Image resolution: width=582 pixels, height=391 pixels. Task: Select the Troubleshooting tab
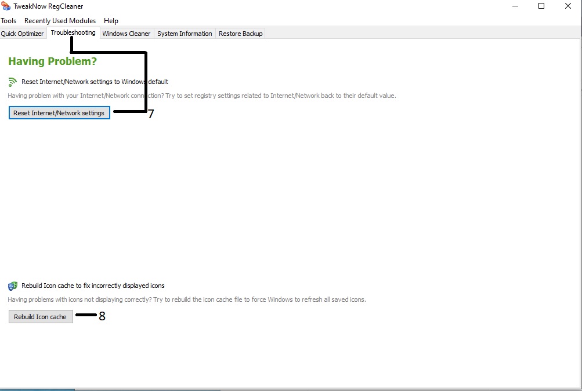(x=73, y=32)
